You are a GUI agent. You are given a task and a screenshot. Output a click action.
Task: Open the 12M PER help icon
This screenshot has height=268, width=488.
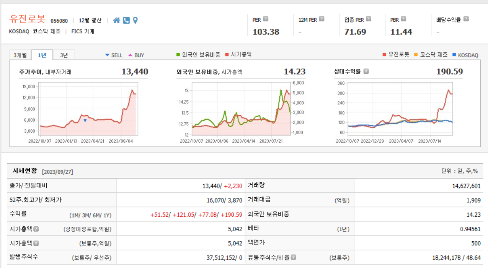coord(322,19)
